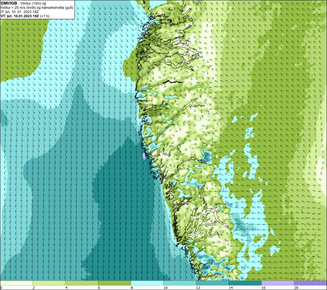
Task: Click the 14–16 m/s dark teal legend swatch
Action: click(245, 283)
